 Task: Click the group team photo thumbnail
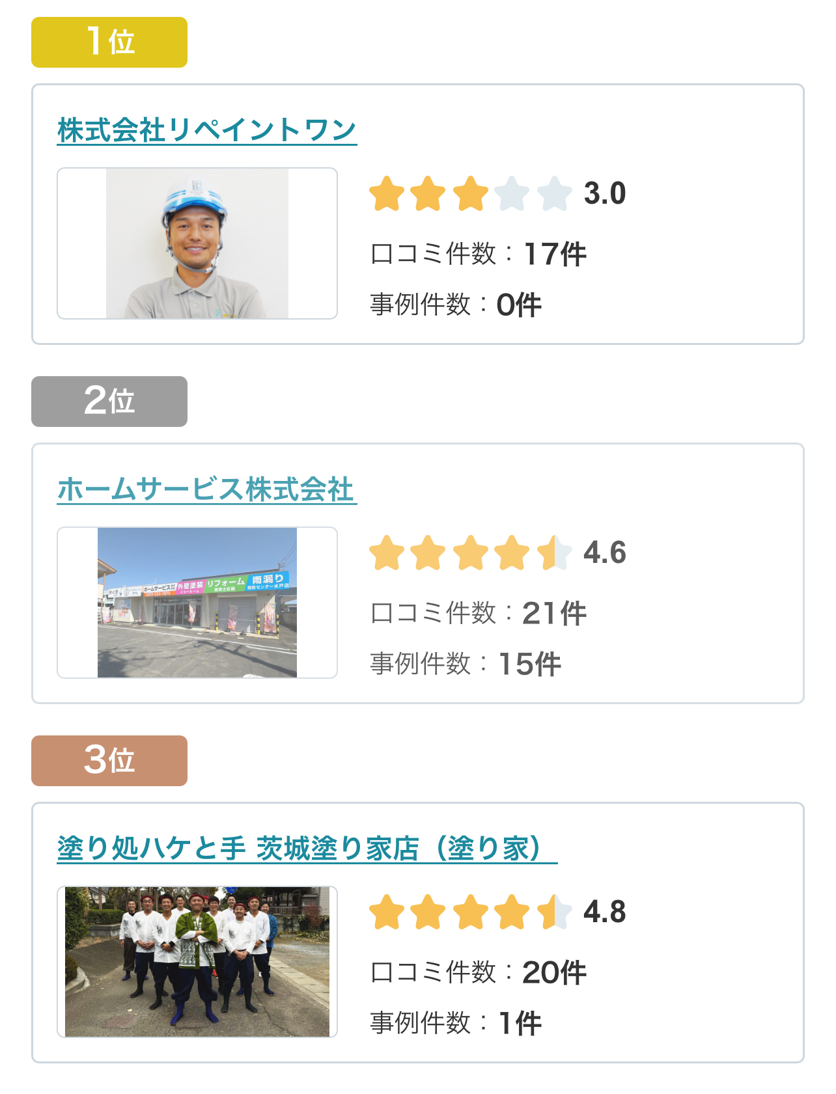tap(197, 962)
